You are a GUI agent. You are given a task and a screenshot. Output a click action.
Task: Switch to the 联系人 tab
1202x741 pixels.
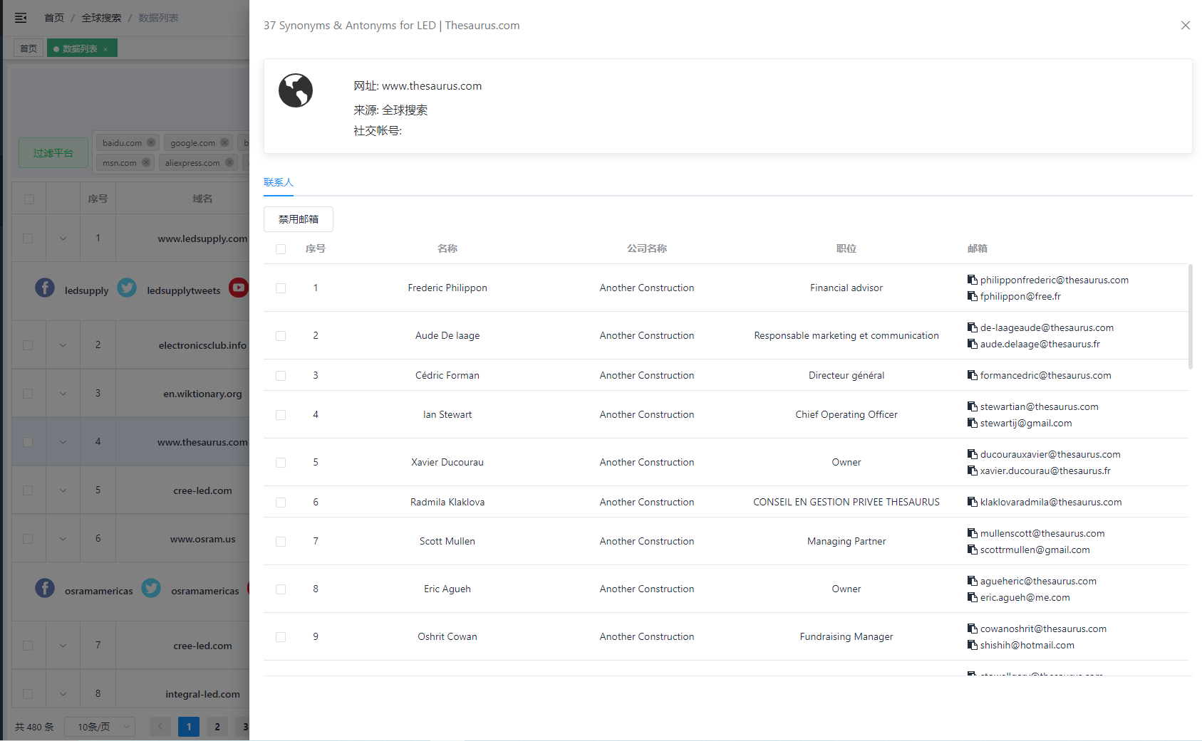pyautogui.click(x=279, y=182)
